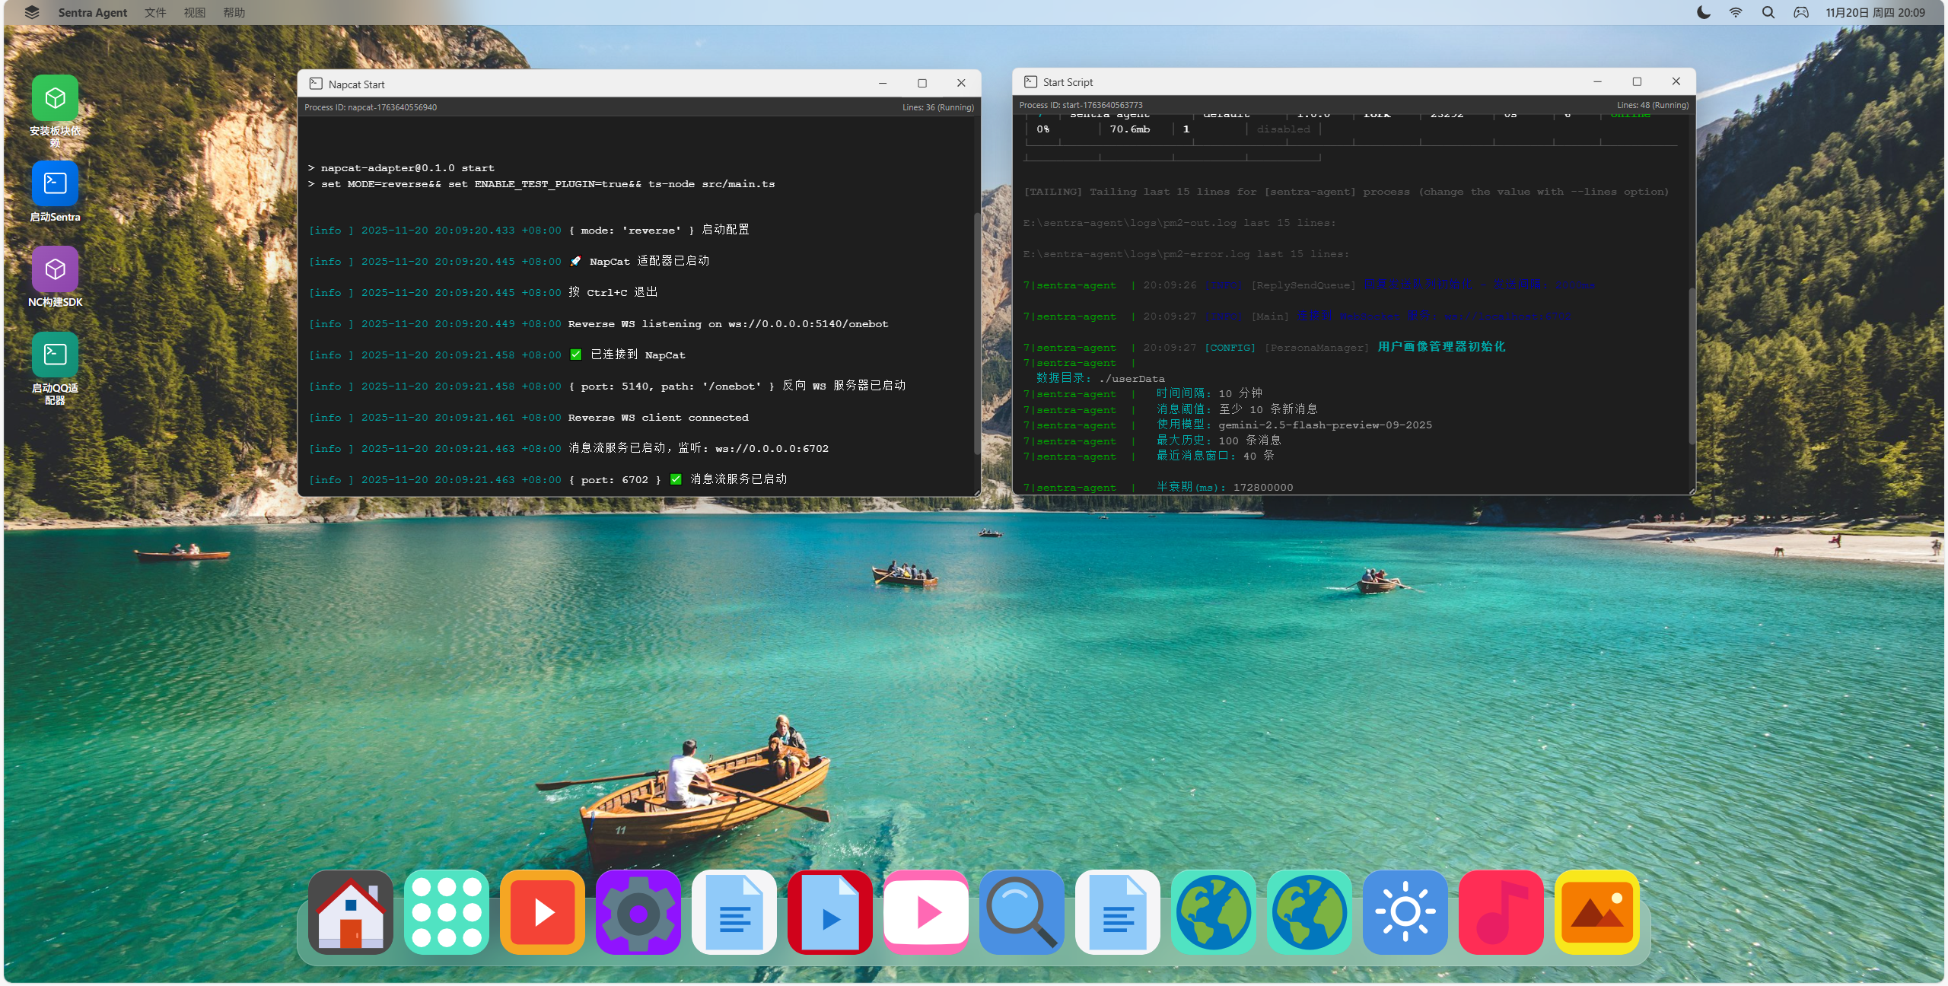
Task: Click the search icon in top menu bar
Action: pos(1768,12)
